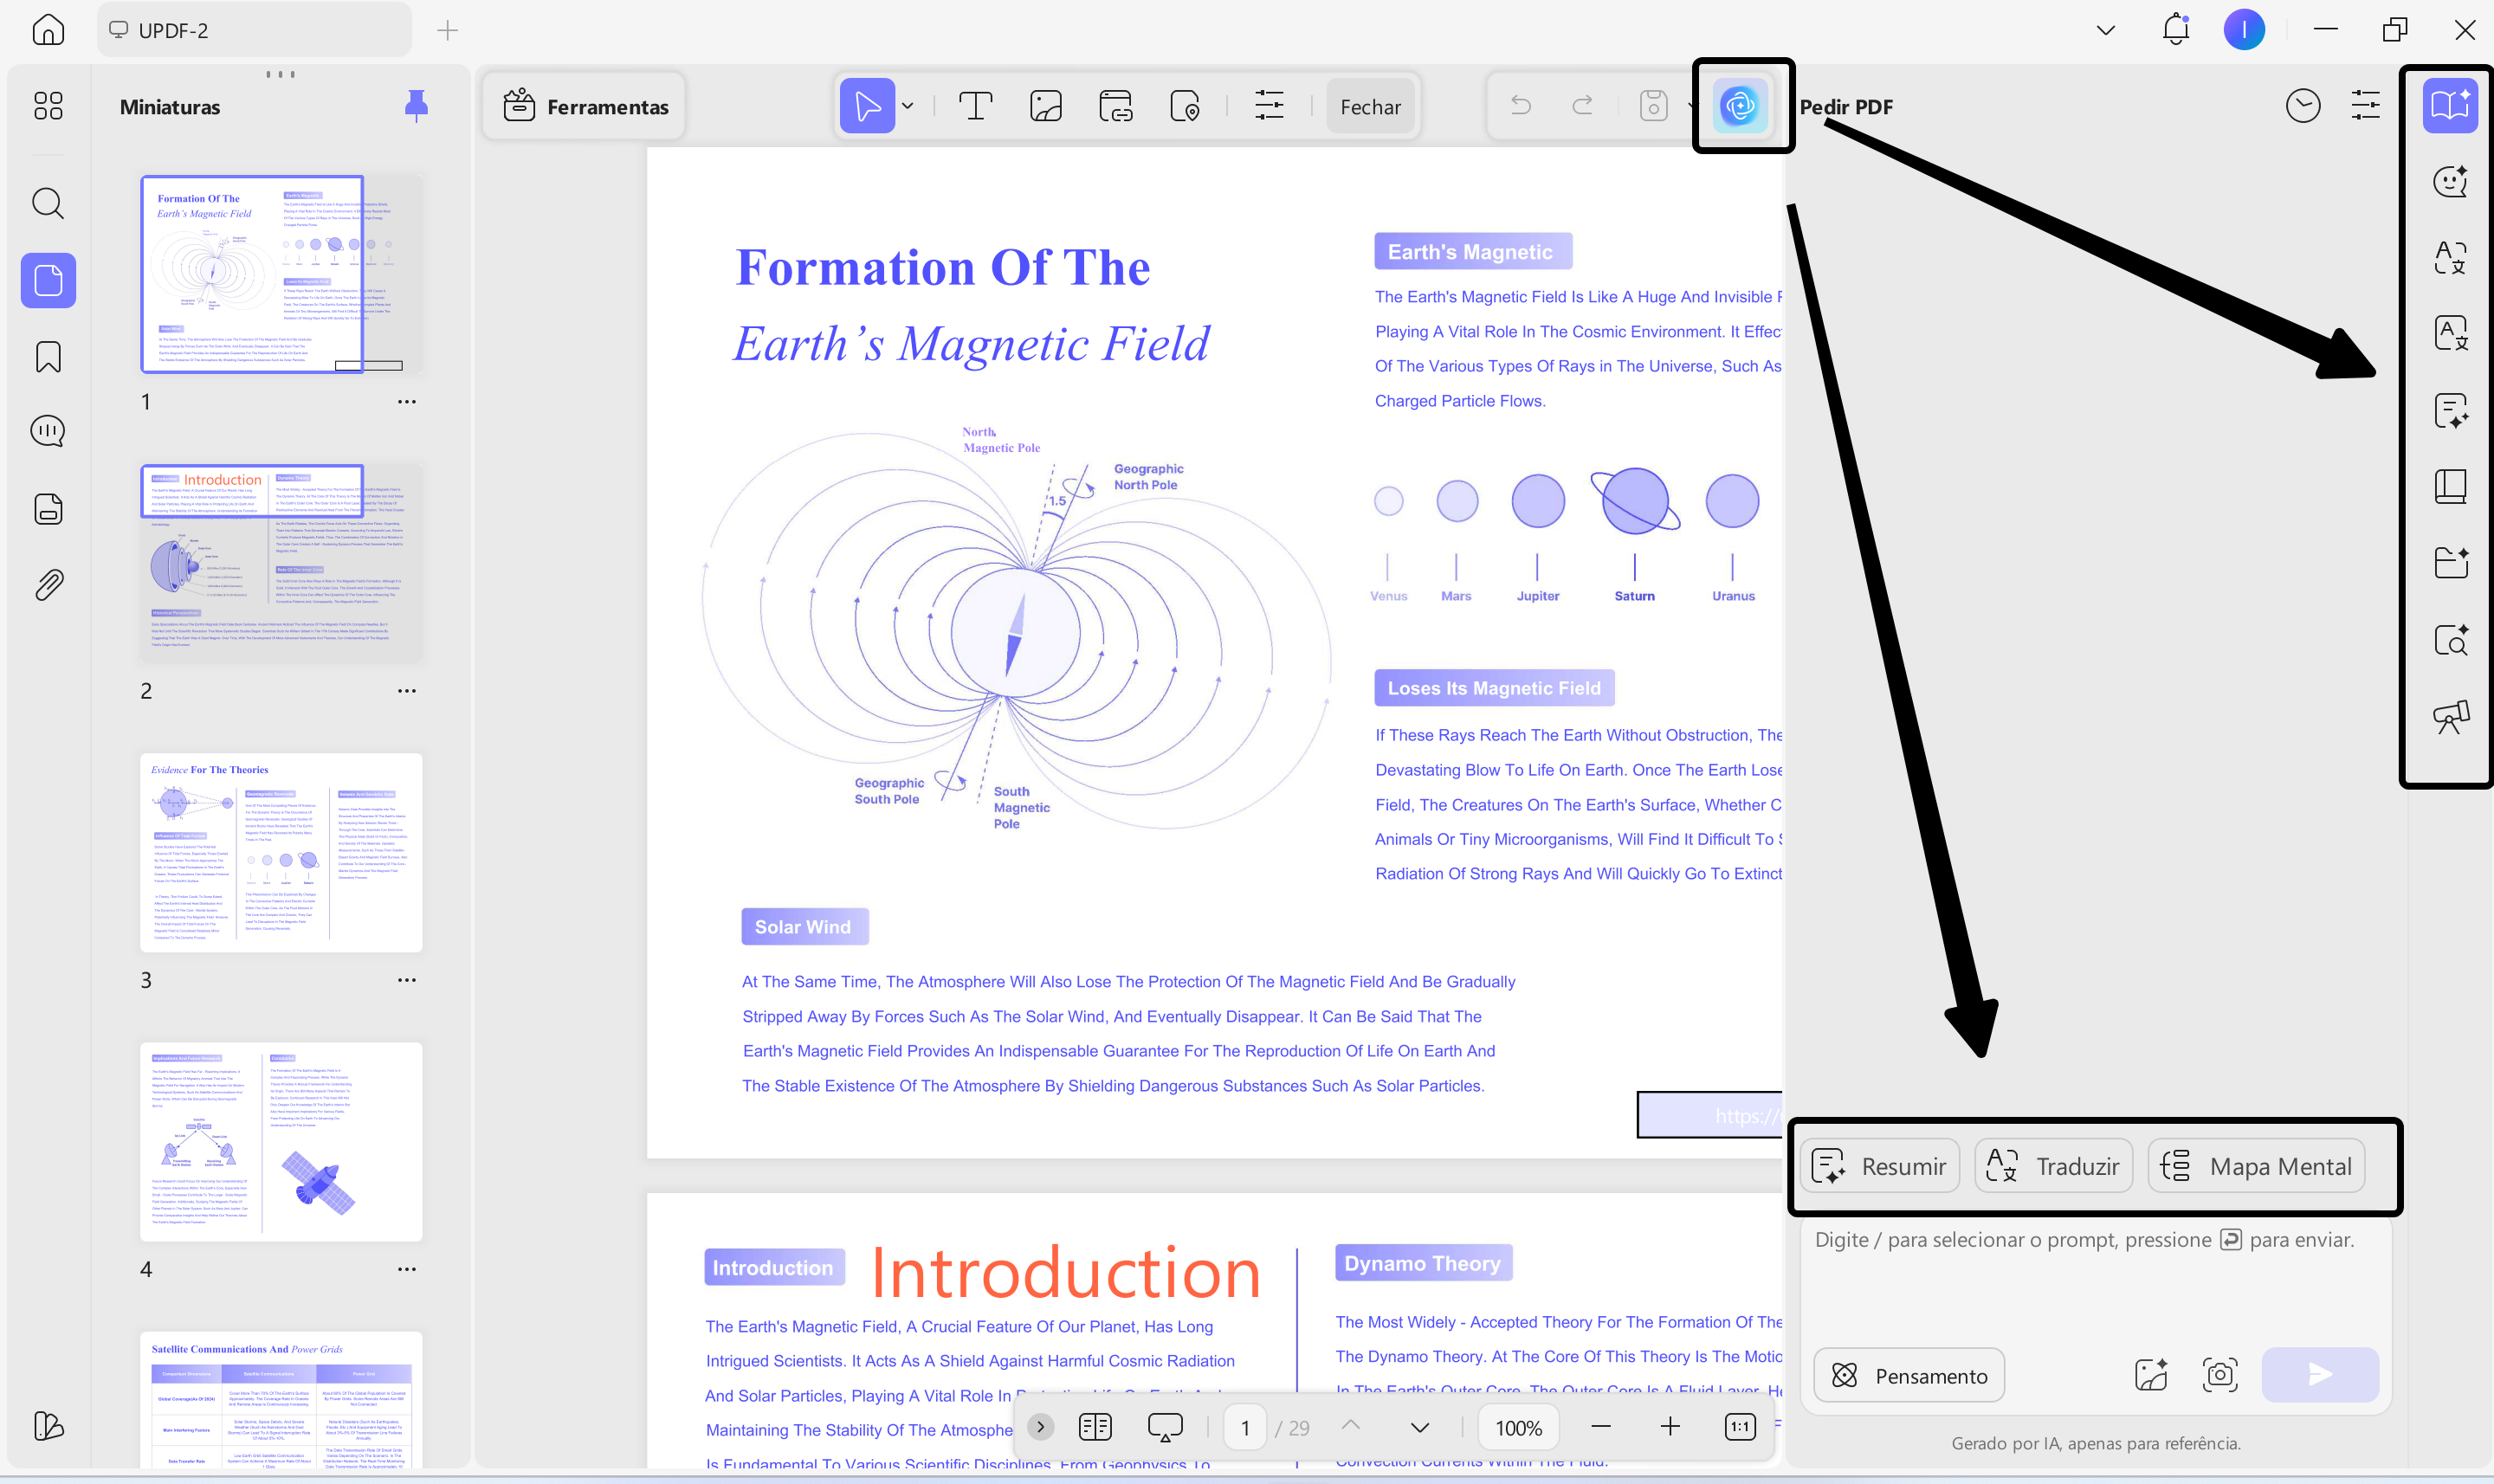
Task: Open the title bar chevron dropdown
Action: point(2106,30)
